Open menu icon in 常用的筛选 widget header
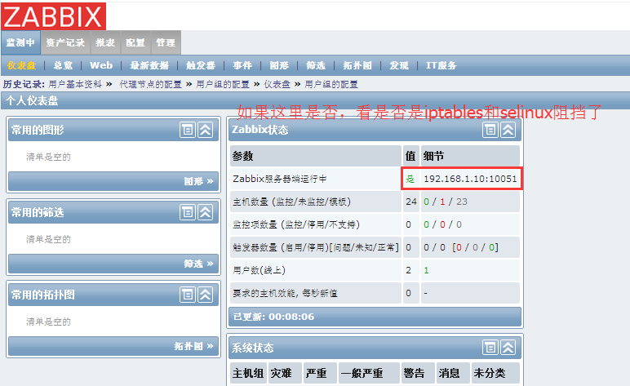The image size is (630, 386). click(x=187, y=212)
